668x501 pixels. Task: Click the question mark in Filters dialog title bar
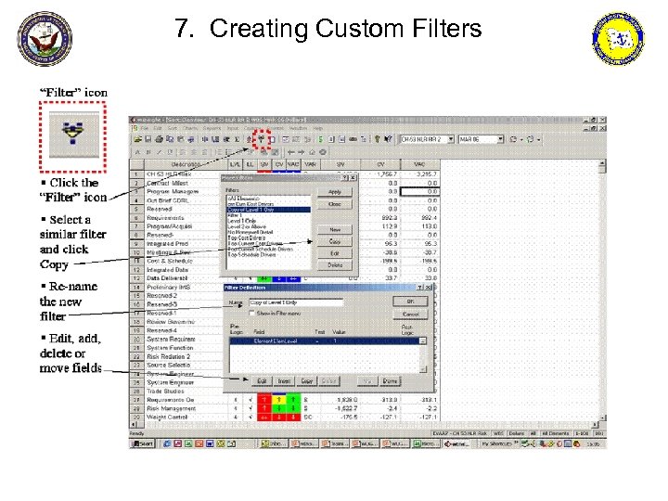point(345,177)
